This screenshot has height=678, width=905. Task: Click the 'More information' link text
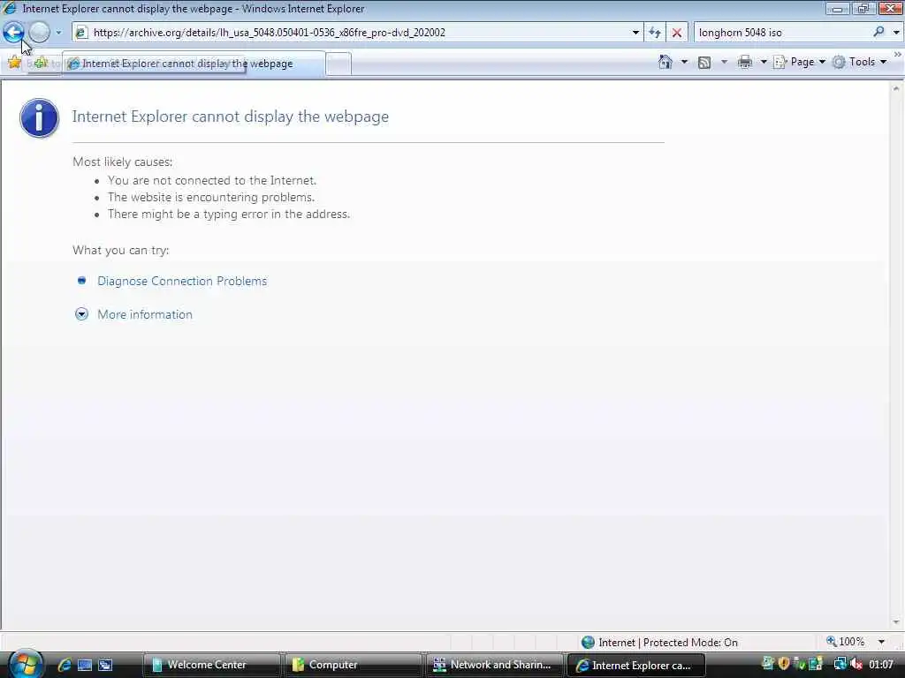tap(145, 314)
